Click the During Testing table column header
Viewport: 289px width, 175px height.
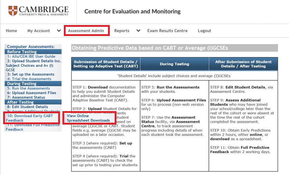pos(175,64)
